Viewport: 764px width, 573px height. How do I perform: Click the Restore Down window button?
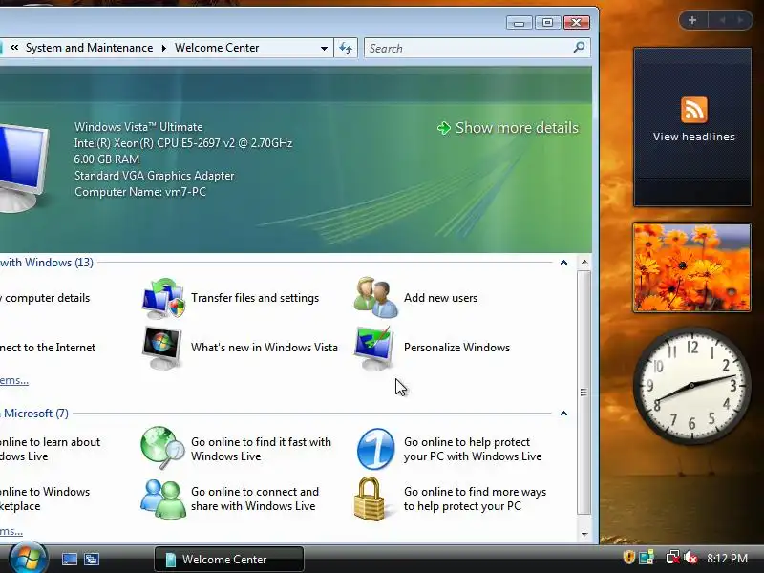coord(547,22)
